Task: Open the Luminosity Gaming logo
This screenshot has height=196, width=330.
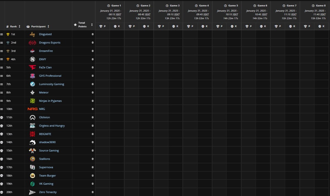Action: pyautogui.click(x=32, y=84)
